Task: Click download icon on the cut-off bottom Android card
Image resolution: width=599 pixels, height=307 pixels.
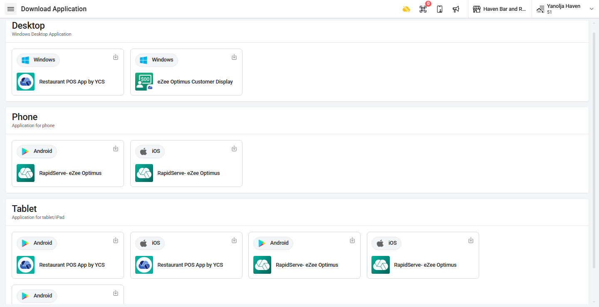Action: [116, 293]
